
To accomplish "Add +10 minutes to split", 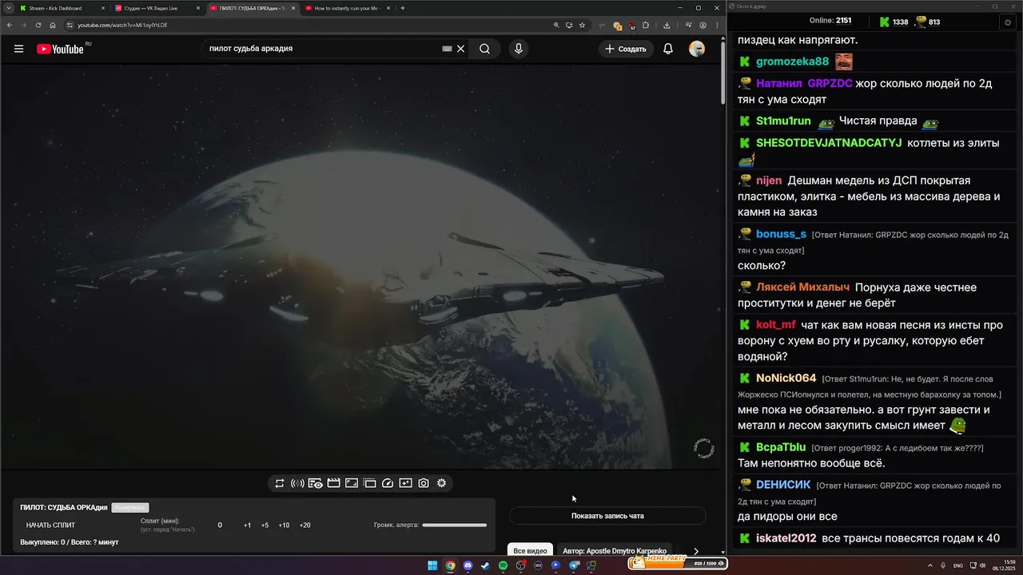I will tap(284, 525).
